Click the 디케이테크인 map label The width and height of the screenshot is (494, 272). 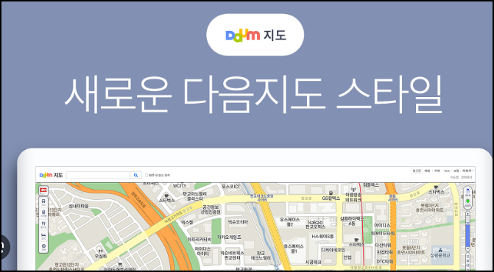tap(333, 250)
